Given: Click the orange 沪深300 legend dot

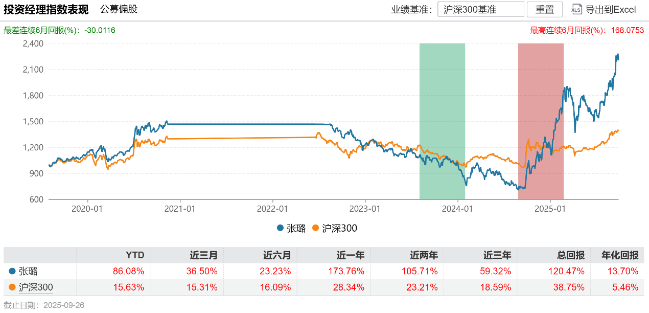Looking at the screenshot, I should click(x=315, y=228).
